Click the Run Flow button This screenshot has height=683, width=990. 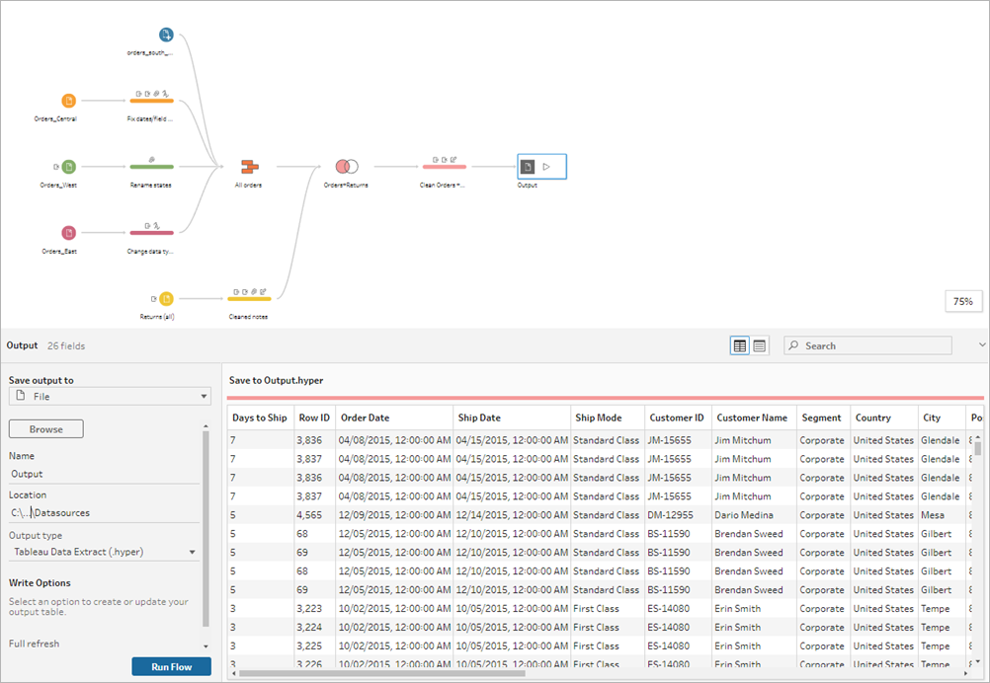[x=172, y=666]
